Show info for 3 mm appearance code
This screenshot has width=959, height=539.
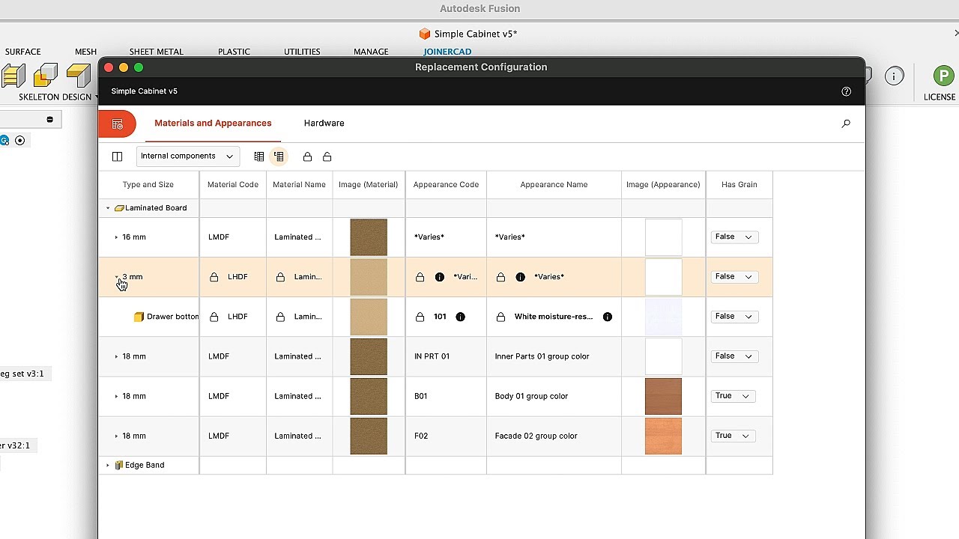[440, 277]
